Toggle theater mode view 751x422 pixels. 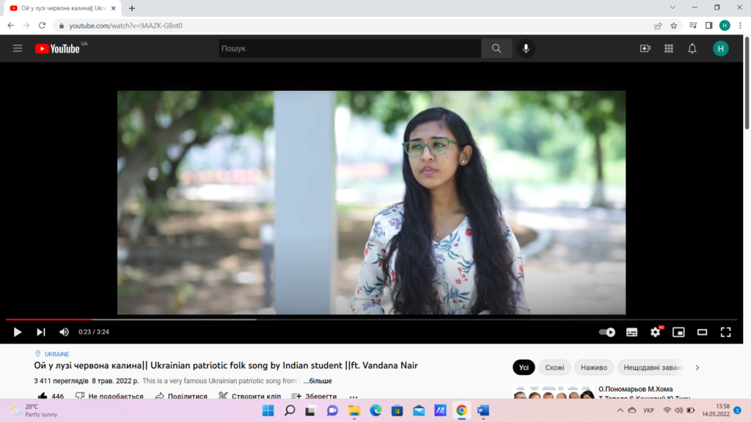[702, 332]
